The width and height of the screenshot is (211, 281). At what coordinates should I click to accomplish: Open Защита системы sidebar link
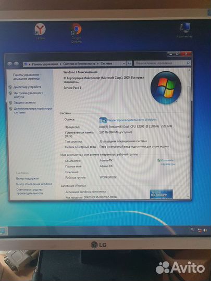pos(24,103)
